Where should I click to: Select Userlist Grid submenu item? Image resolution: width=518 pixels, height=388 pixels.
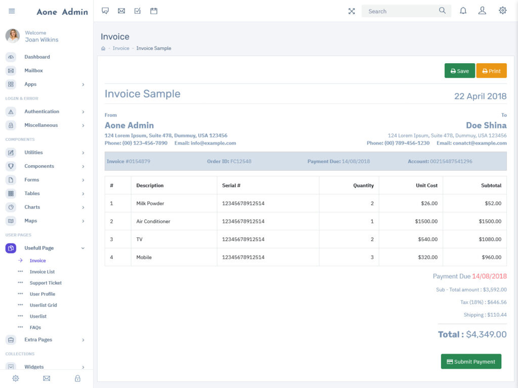tap(44, 305)
